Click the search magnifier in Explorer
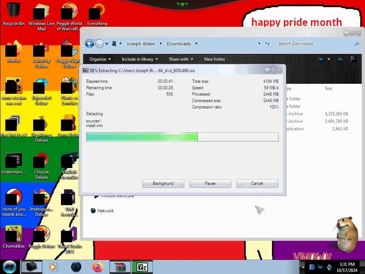 [x=357, y=44]
